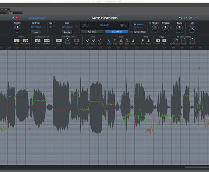The height and width of the screenshot is (172, 209).
Task: Click the Learn button
Action: tap(36, 32)
